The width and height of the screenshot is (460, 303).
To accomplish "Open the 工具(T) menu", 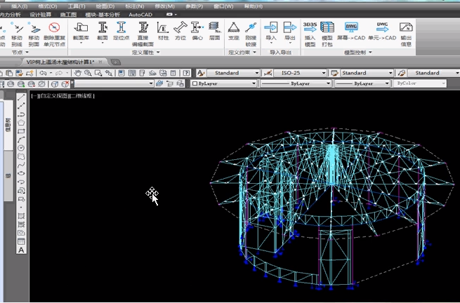I will [x=77, y=6].
